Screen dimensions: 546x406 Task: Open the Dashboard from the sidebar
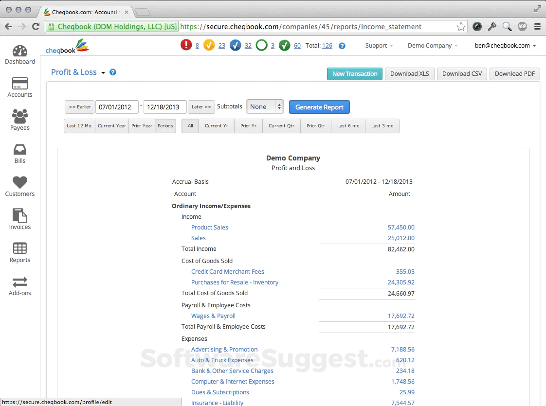pyautogui.click(x=19, y=54)
